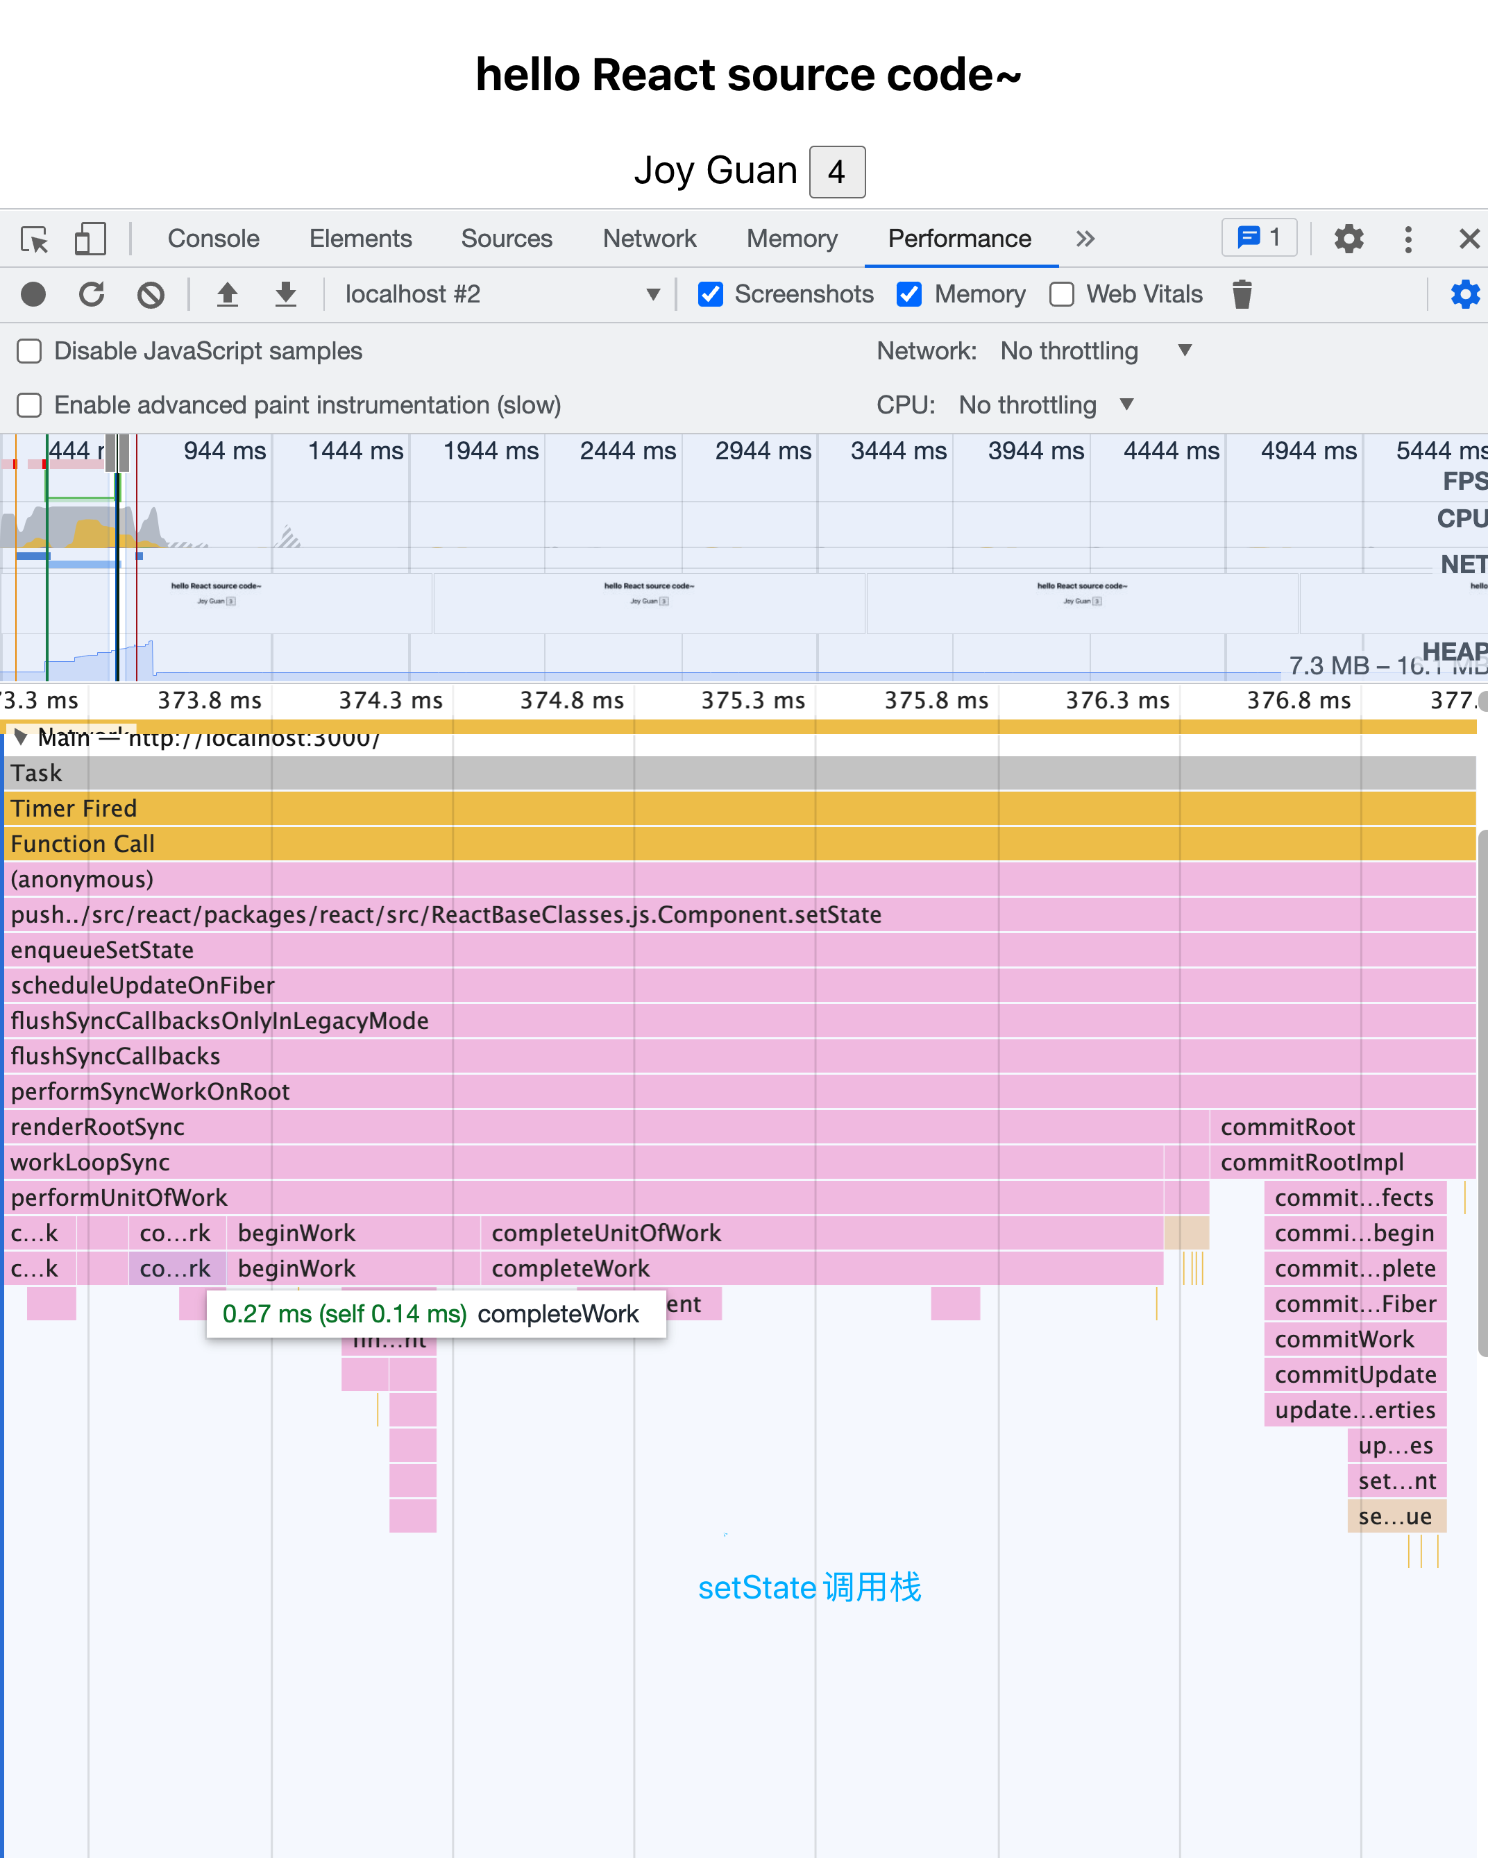Select the update...erties bar

coord(1355,1409)
